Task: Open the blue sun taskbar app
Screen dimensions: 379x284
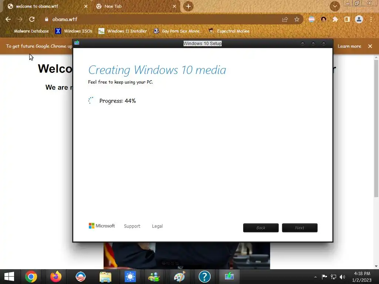Action: pos(130,277)
